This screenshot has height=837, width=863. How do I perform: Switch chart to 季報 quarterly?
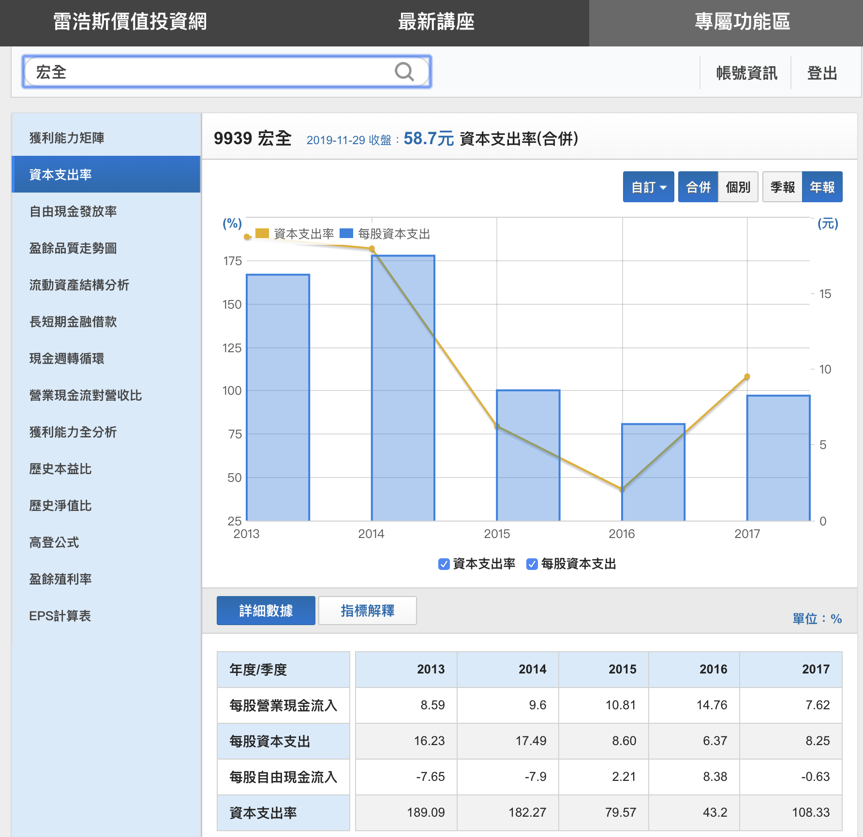[x=782, y=187]
